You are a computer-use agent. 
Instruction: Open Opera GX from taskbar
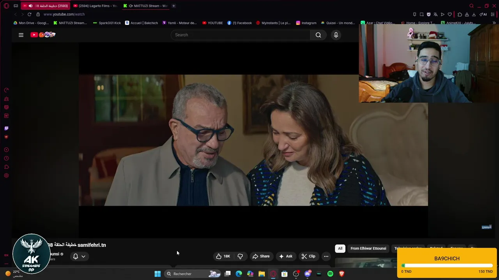tap(273, 274)
